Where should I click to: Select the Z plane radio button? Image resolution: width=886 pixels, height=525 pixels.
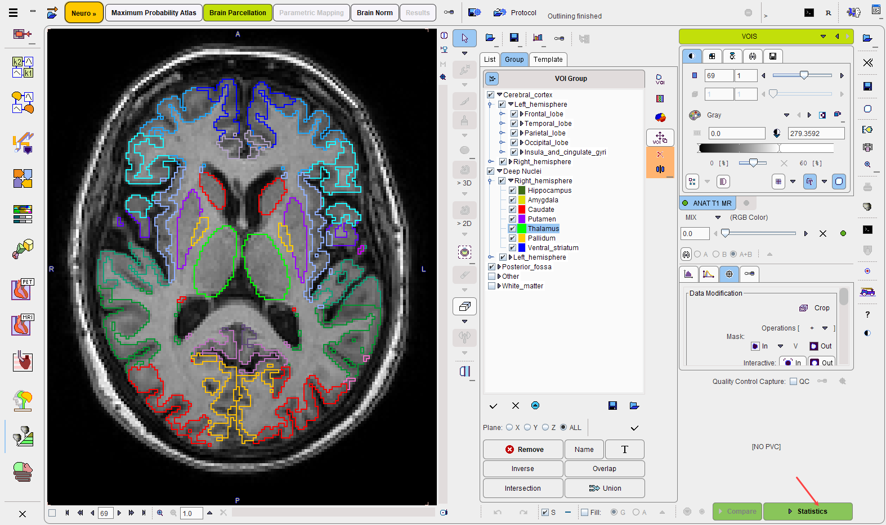pos(545,427)
